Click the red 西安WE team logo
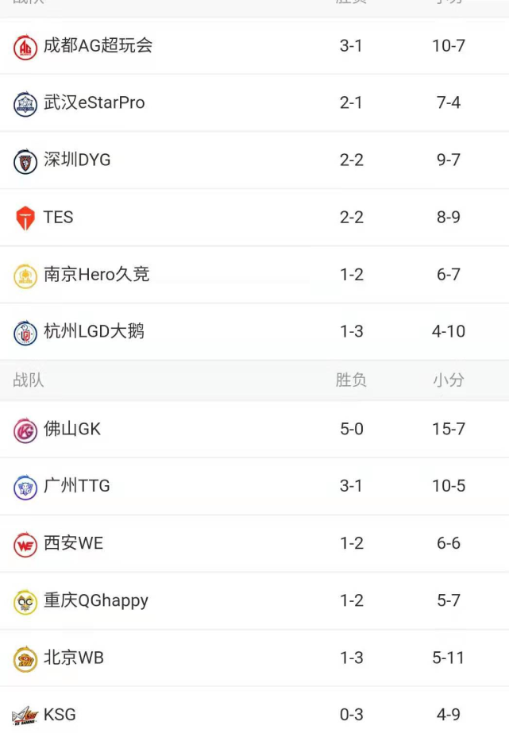 click(25, 545)
